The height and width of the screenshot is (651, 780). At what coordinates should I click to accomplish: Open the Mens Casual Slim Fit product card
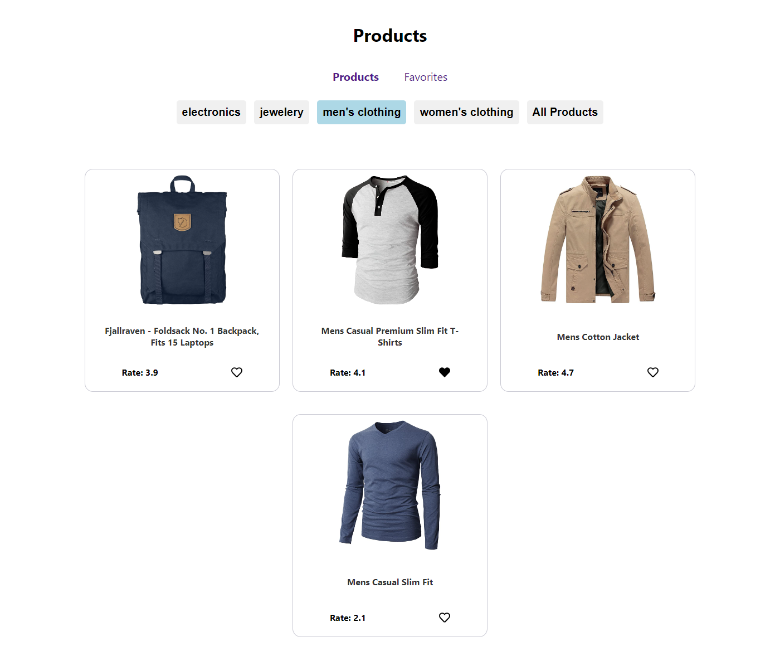tap(389, 525)
